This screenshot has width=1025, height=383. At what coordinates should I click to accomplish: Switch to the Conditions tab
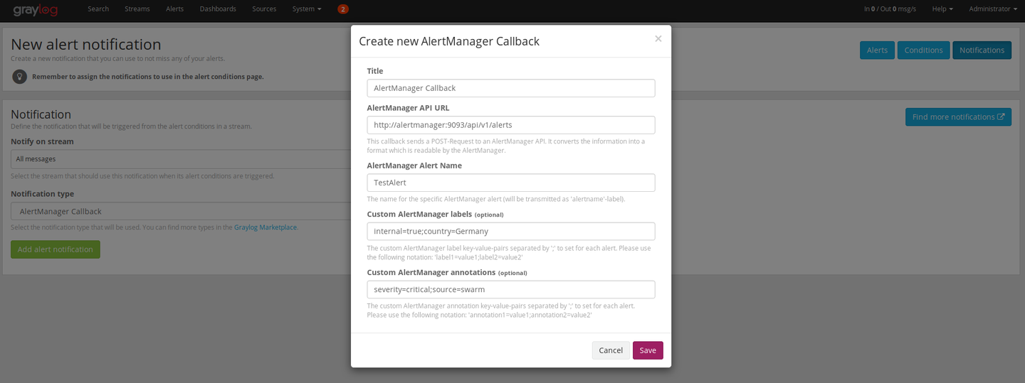click(x=923, y=50)
